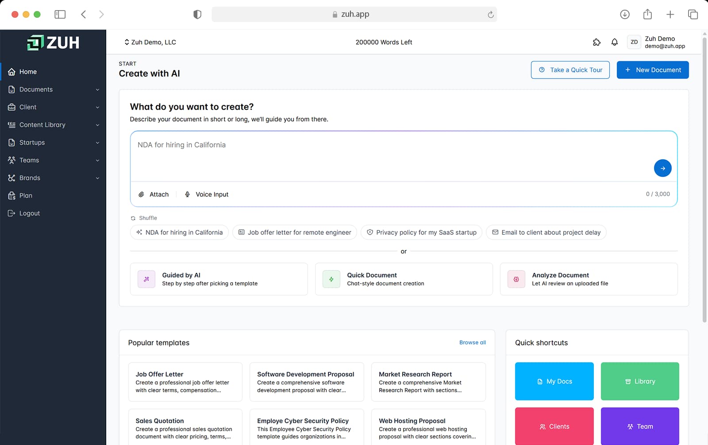
Task: Toggle the Safari sidebar icon
Action: [x=60, y=14]
